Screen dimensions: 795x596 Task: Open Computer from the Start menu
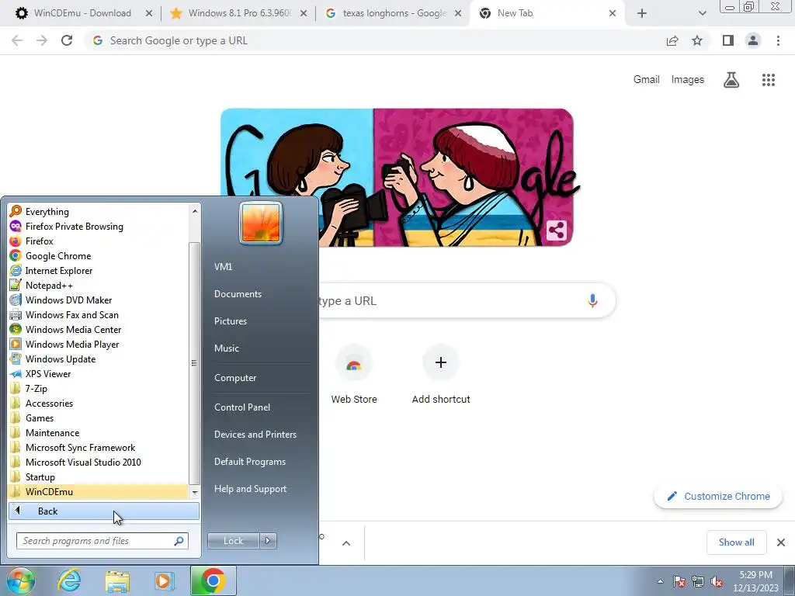coord(235,378)
